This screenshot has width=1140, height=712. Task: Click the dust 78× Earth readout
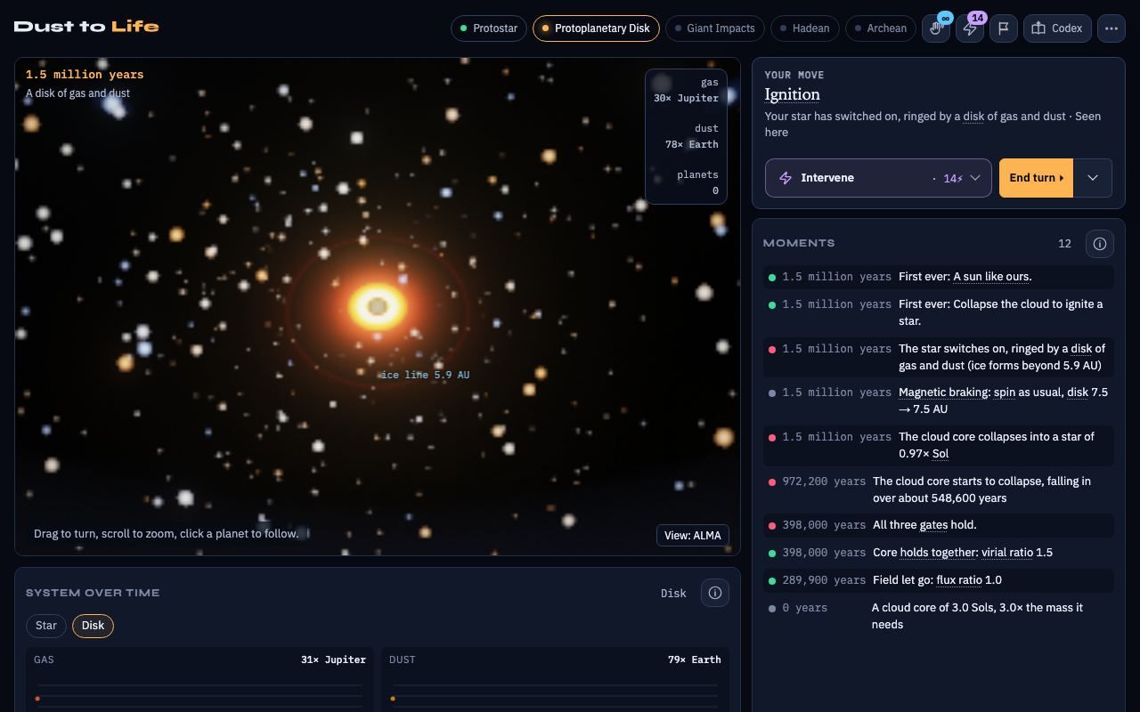(691, 136)
